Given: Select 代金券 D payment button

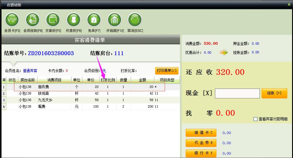Looking at the screenshot, I should point(201,143).
